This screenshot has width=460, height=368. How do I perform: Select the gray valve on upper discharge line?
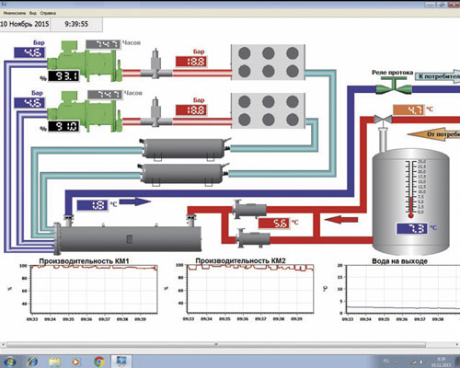156,64
